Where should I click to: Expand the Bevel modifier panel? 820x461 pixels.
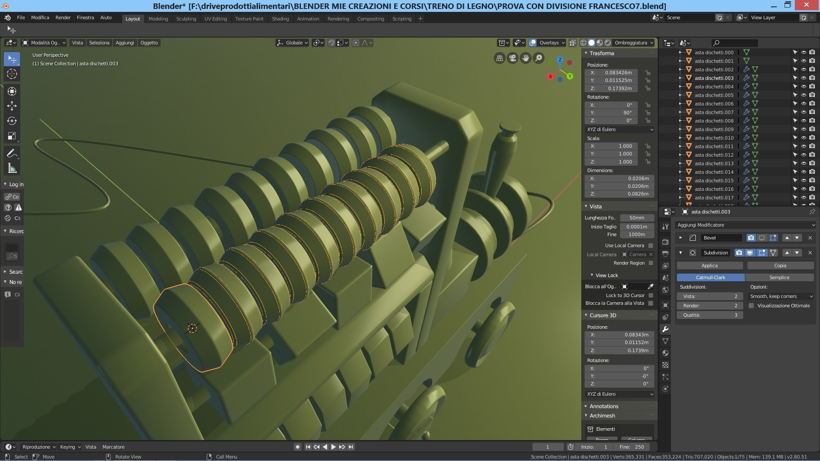[681, 238]
